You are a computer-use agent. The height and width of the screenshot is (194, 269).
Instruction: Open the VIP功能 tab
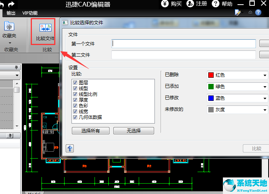coord(30,13)
